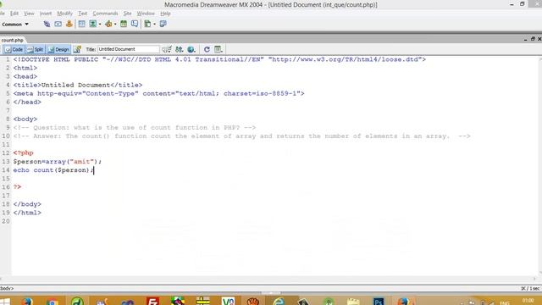Open the Common insert category dropdown
The image size is (542, 305).
15,25
